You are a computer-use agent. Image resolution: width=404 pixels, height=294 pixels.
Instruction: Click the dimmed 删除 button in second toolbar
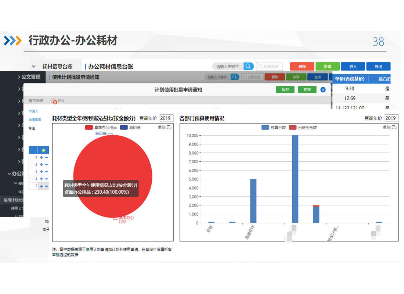[x=275, y=77]
